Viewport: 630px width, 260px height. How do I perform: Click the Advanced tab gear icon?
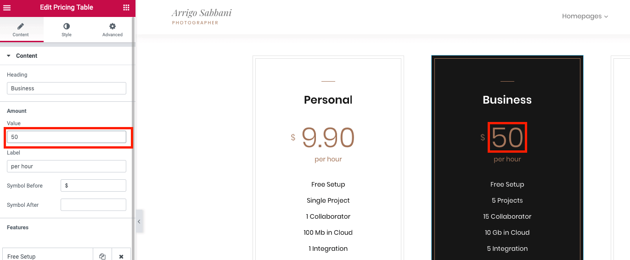112,27
